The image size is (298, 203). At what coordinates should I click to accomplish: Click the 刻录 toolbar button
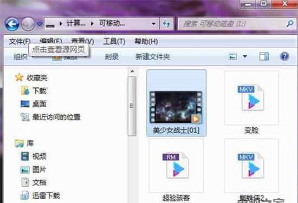coord(112,57)
